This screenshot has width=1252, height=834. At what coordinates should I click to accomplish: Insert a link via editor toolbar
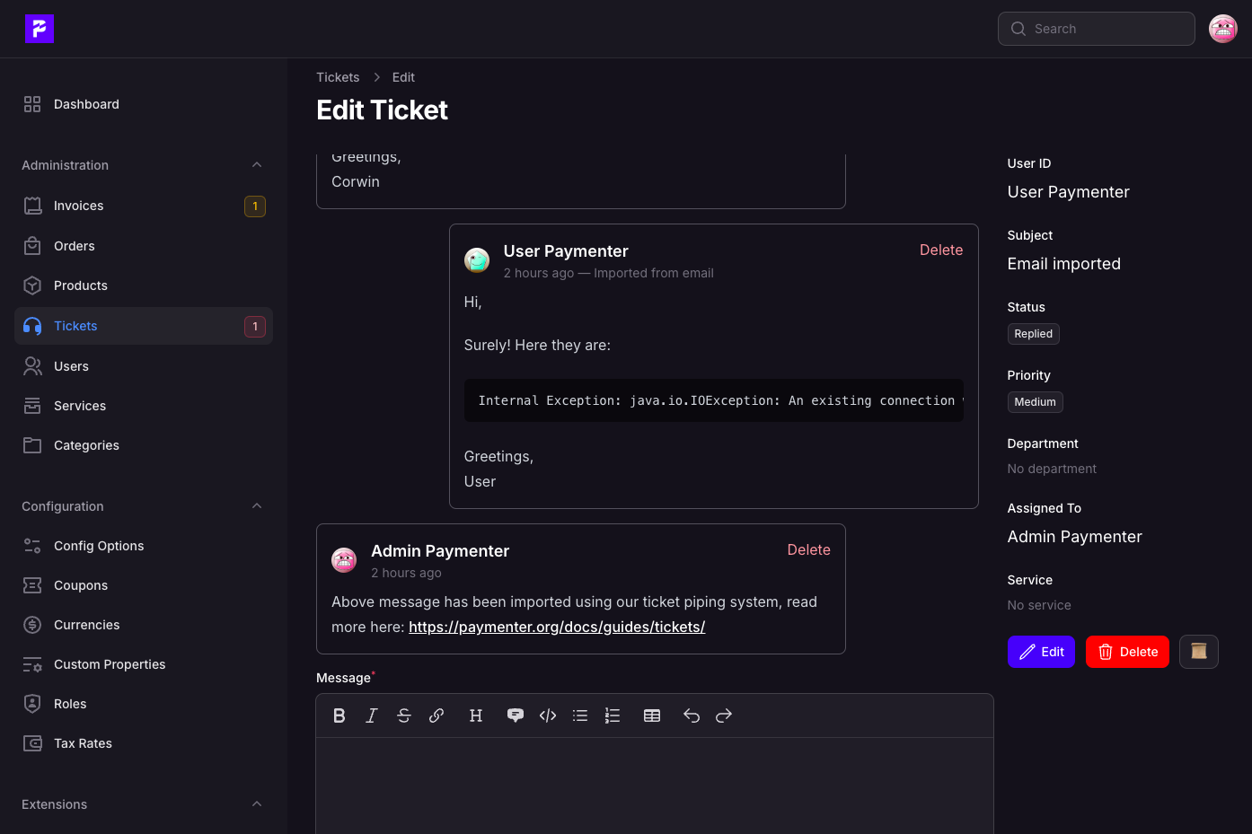436,715
